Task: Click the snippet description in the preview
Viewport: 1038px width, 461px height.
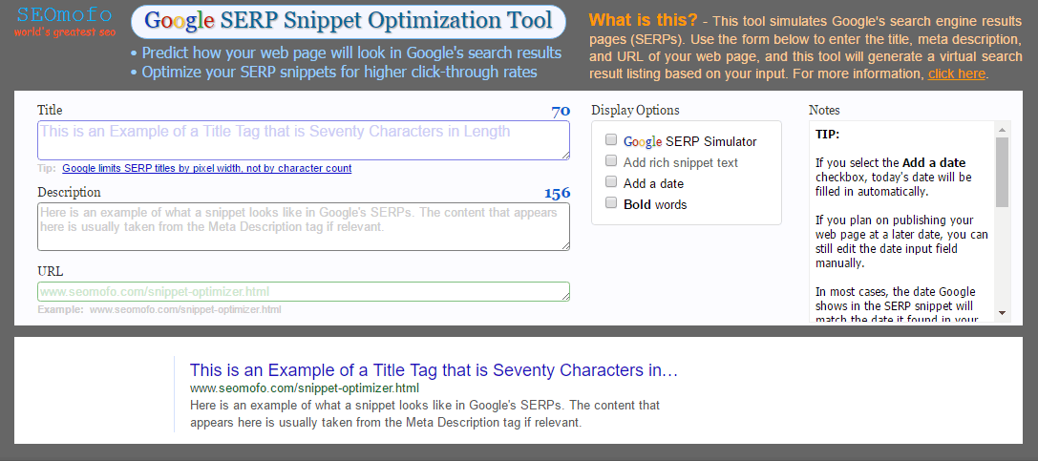Action: pos(425,413)
